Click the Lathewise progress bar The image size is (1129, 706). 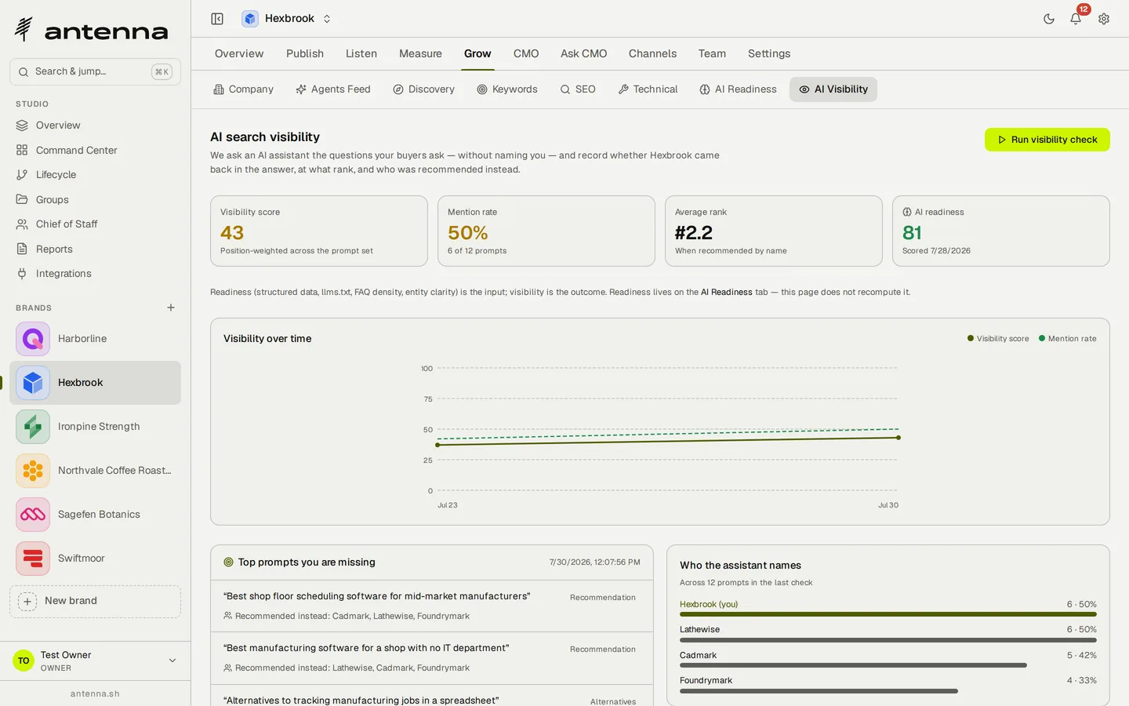click(888, 640)
